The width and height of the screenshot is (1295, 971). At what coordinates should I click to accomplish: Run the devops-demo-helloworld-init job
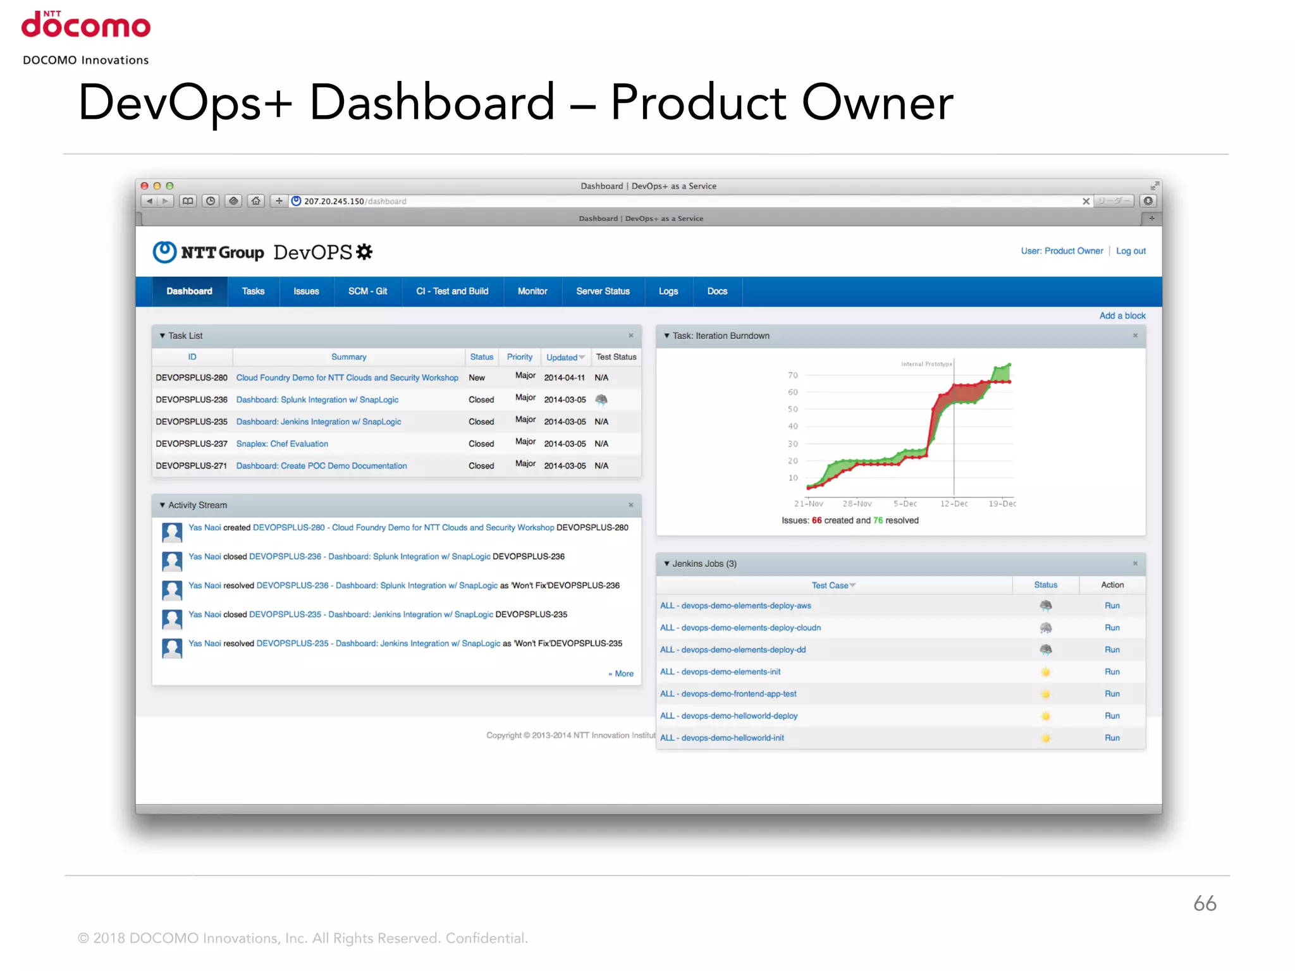click(x=1112, y=738)
